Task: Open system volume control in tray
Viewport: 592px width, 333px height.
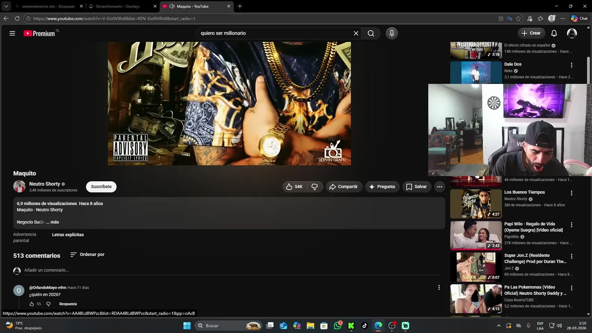Action: point(559,326)
